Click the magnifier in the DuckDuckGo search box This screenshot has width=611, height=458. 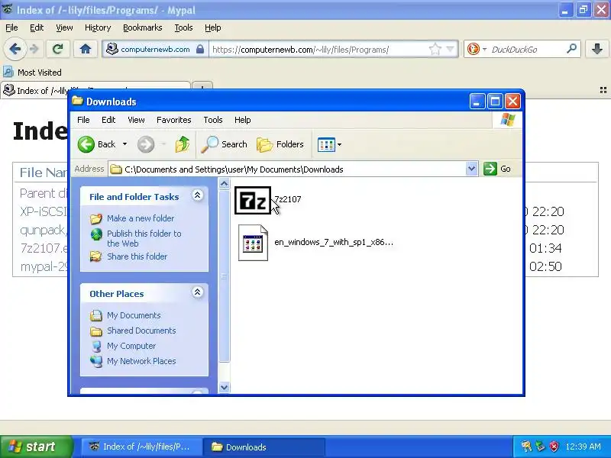point(571,49)
